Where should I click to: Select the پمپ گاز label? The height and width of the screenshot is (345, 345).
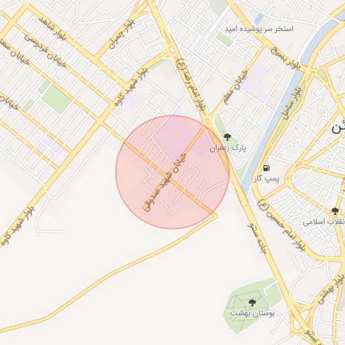click(x=267, y=179)
